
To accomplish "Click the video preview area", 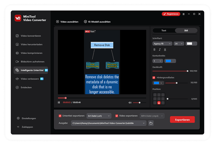I will click(102, 62).
